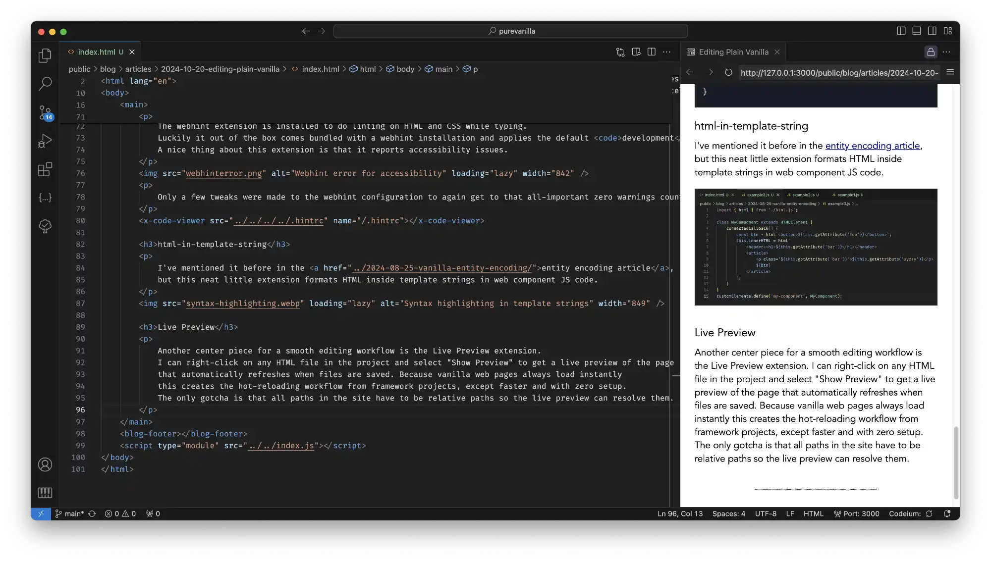Toggle the primary side bar layout icon
Viewport: 991px width, 561px height.
[901, 31]
